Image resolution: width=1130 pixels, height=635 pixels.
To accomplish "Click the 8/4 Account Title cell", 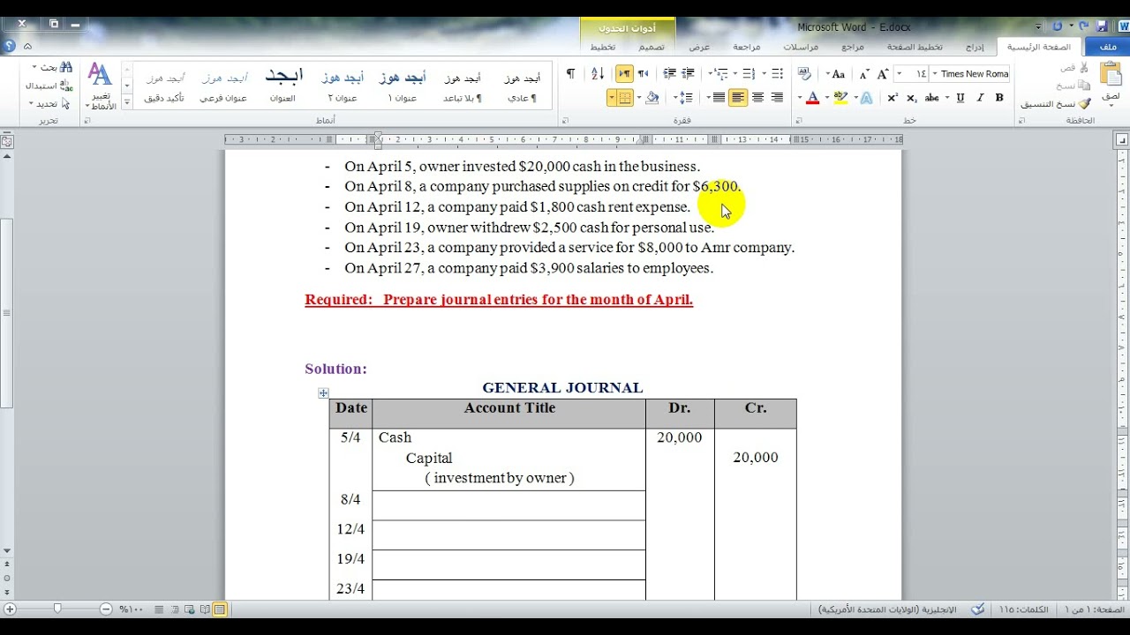I will pos(509,505).
